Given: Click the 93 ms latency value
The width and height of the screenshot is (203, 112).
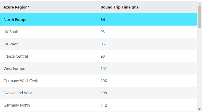Looking at the screenshot, I should (103, 32).
